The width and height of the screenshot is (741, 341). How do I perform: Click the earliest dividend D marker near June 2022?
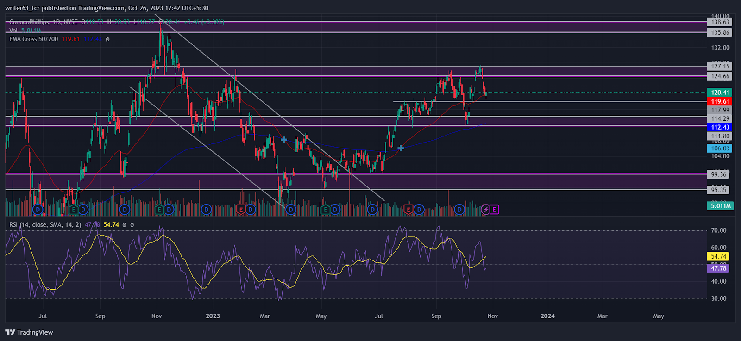coord(38,210)
